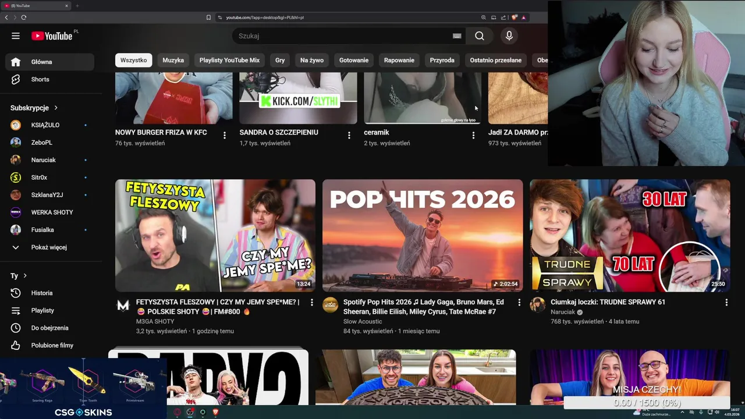Image resolution: width=745 pixels, height=419 pixels.
Task: Open Spotify Pop Hits 2026 title link
Action: click(424, 307)
